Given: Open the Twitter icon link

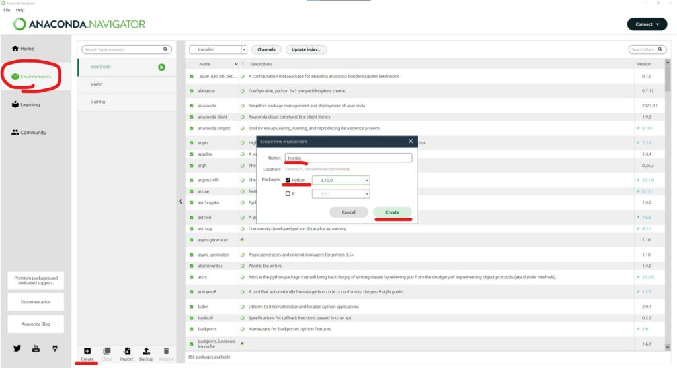Looking at the screenshot, I should point(17,348).
